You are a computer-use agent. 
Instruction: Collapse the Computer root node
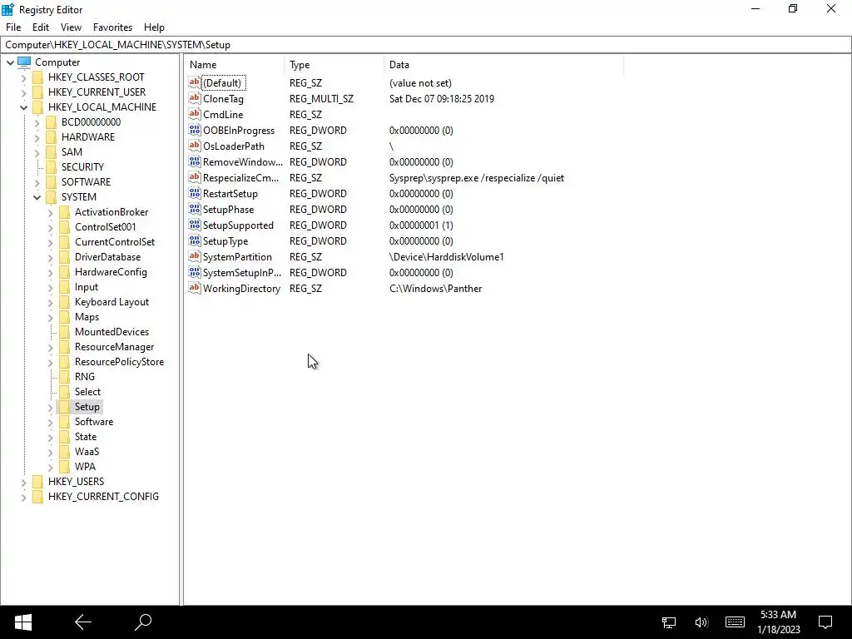coord(10,62)
